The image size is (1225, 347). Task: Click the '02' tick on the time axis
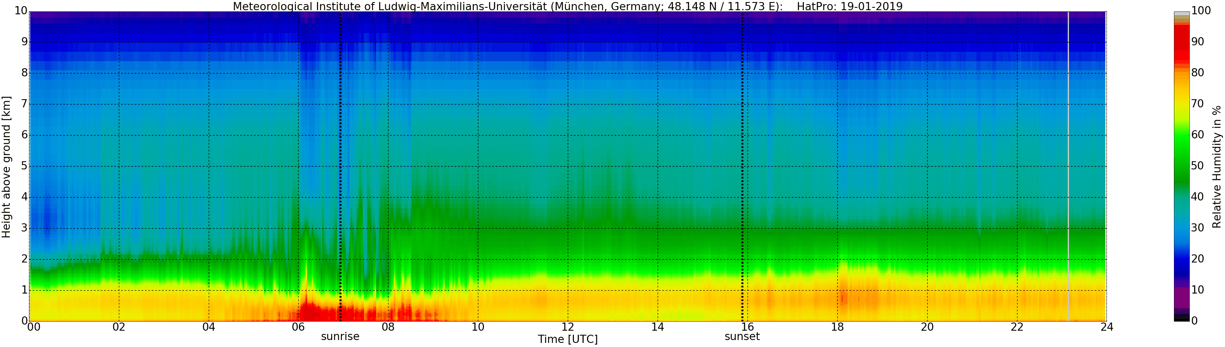pyautogui.click(x=119, y=327)
